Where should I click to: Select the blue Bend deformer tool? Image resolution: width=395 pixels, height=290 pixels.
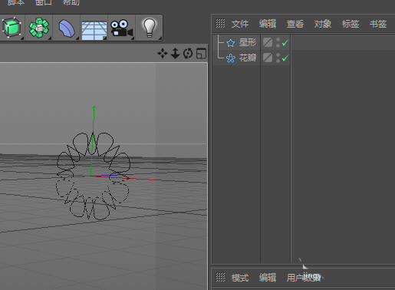point(67,28)
